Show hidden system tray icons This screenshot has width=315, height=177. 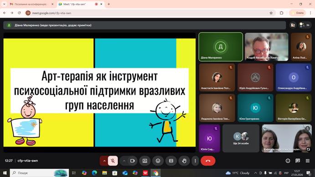[x=256, y=173]
